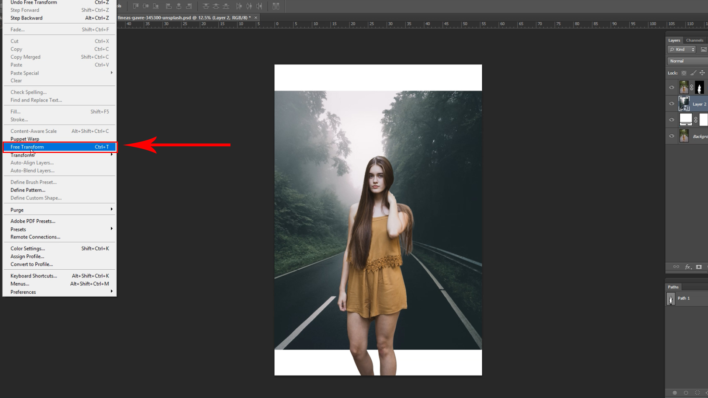
Task: Enable Lock transparent pixels in Layers panel
Action: click(x=684, y=73)
